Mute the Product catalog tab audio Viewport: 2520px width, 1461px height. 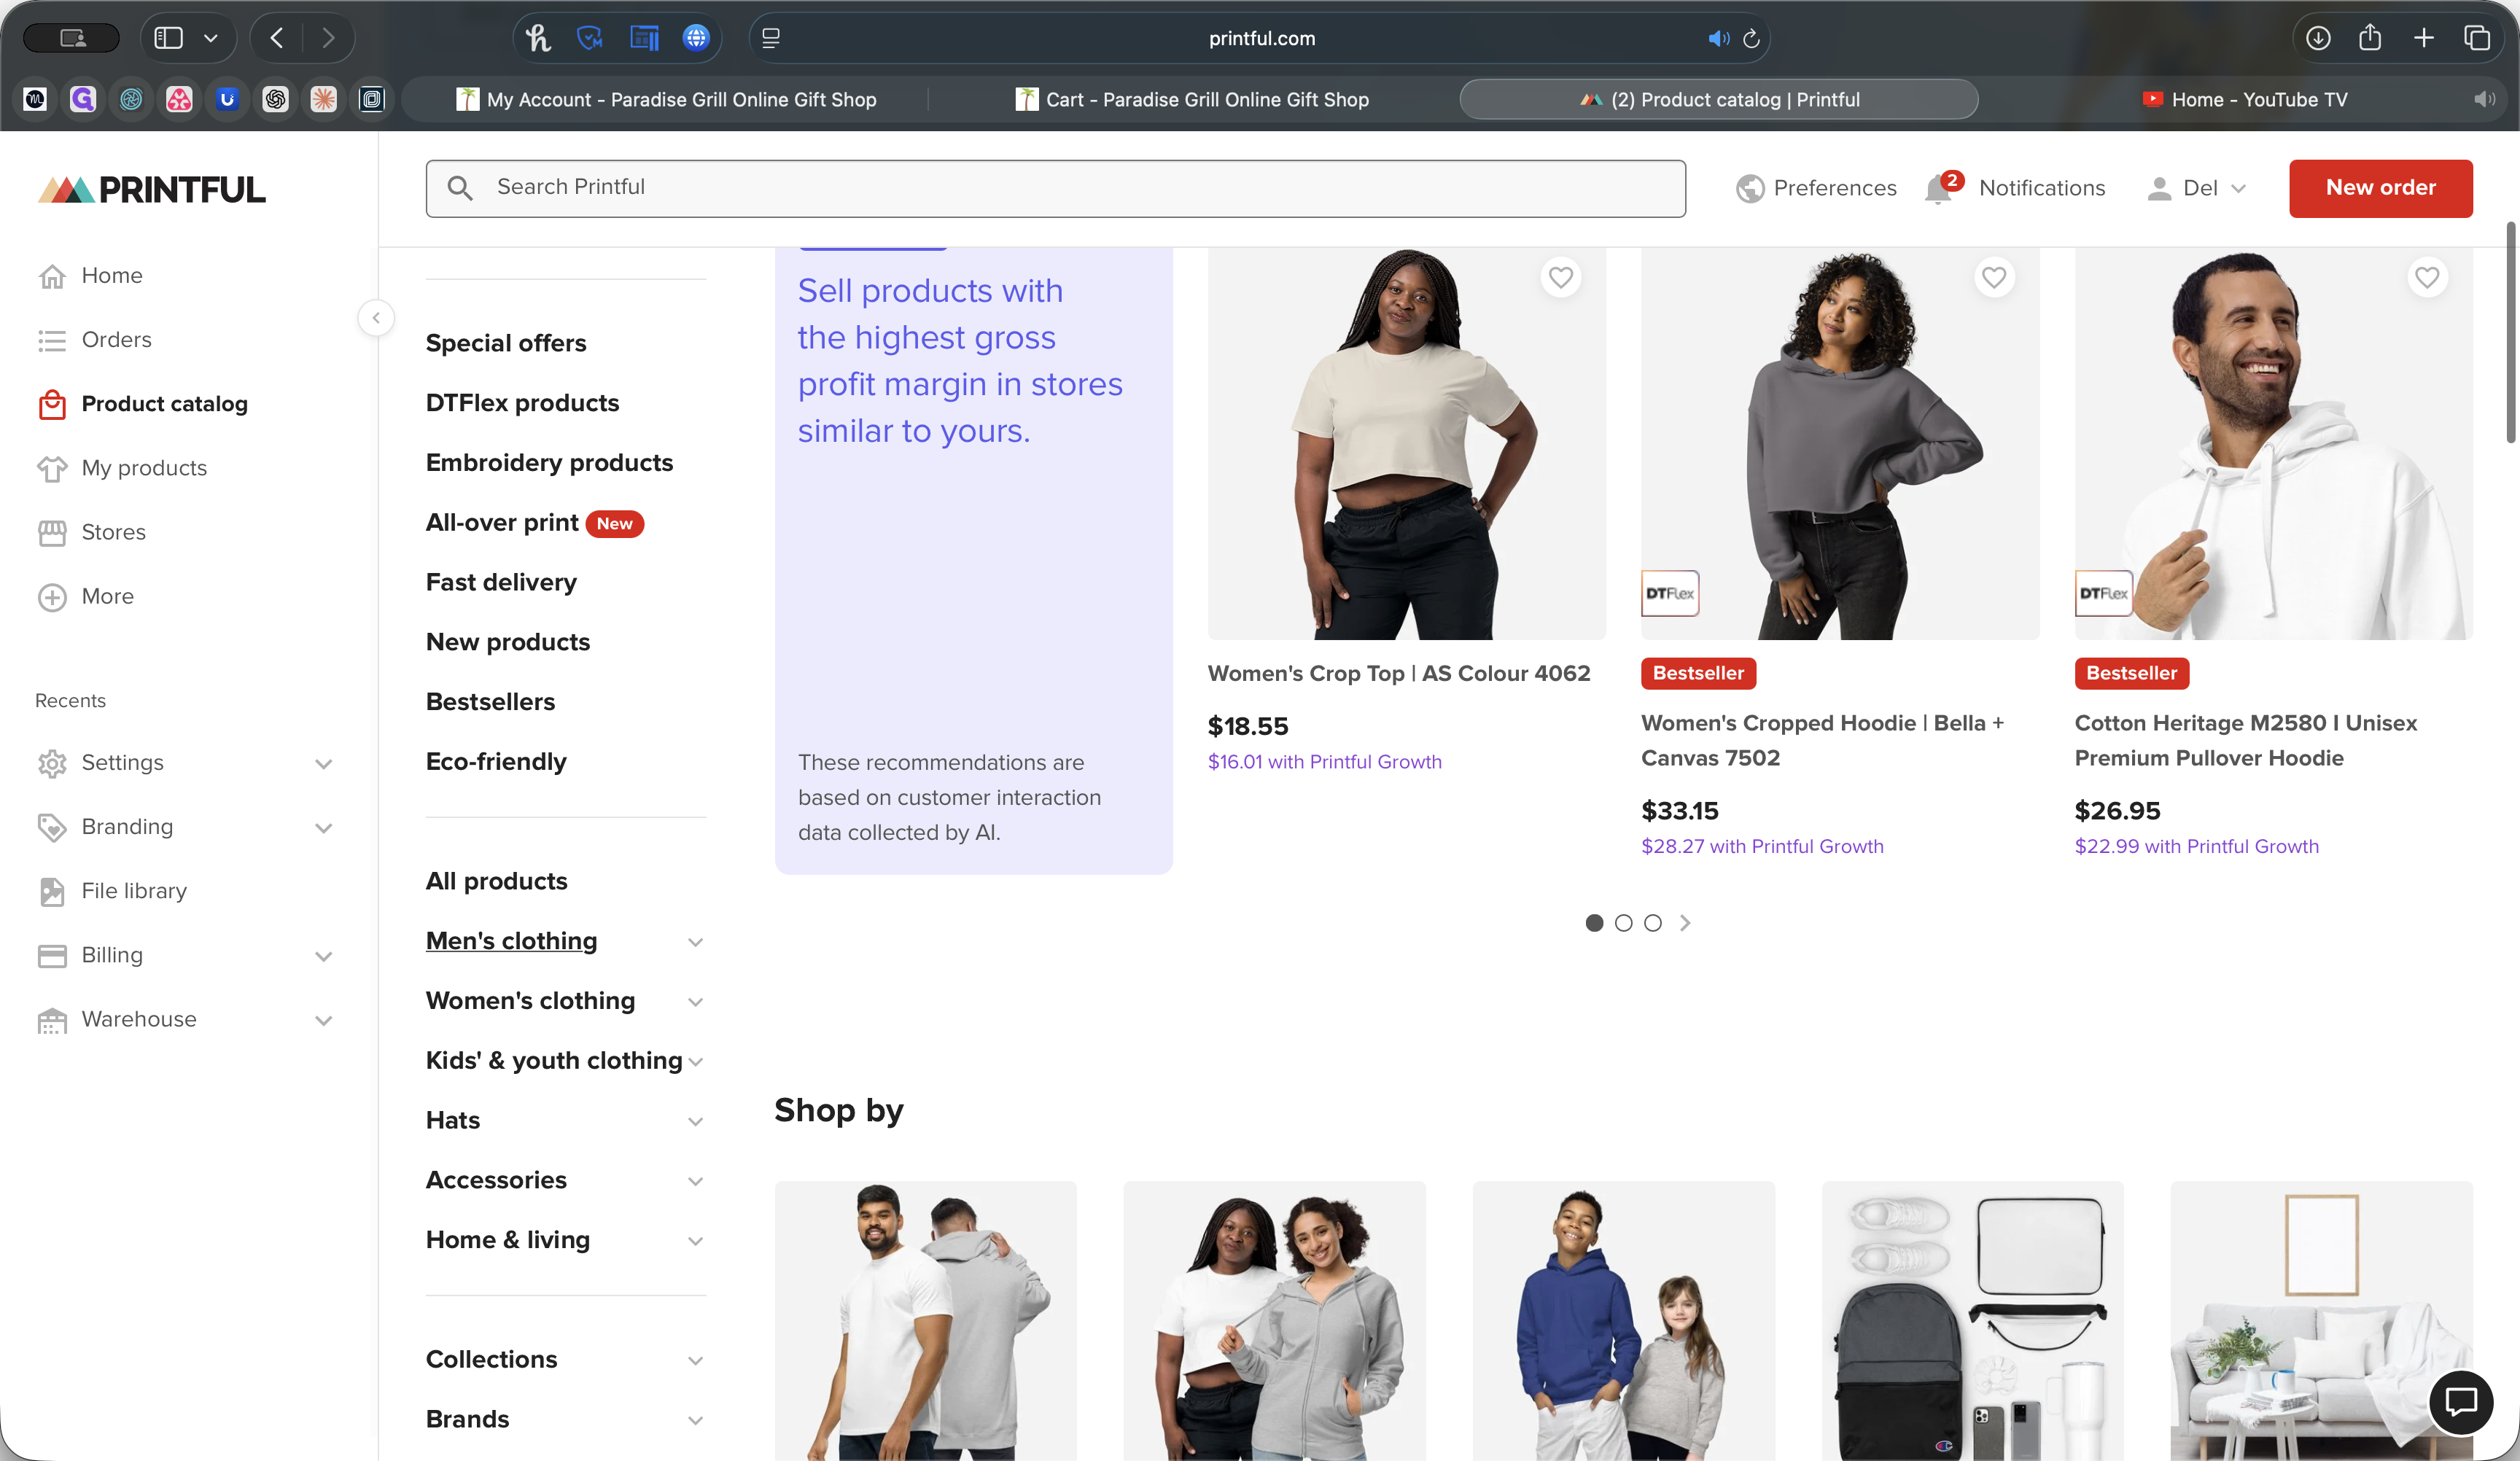tap(1719, 38)
